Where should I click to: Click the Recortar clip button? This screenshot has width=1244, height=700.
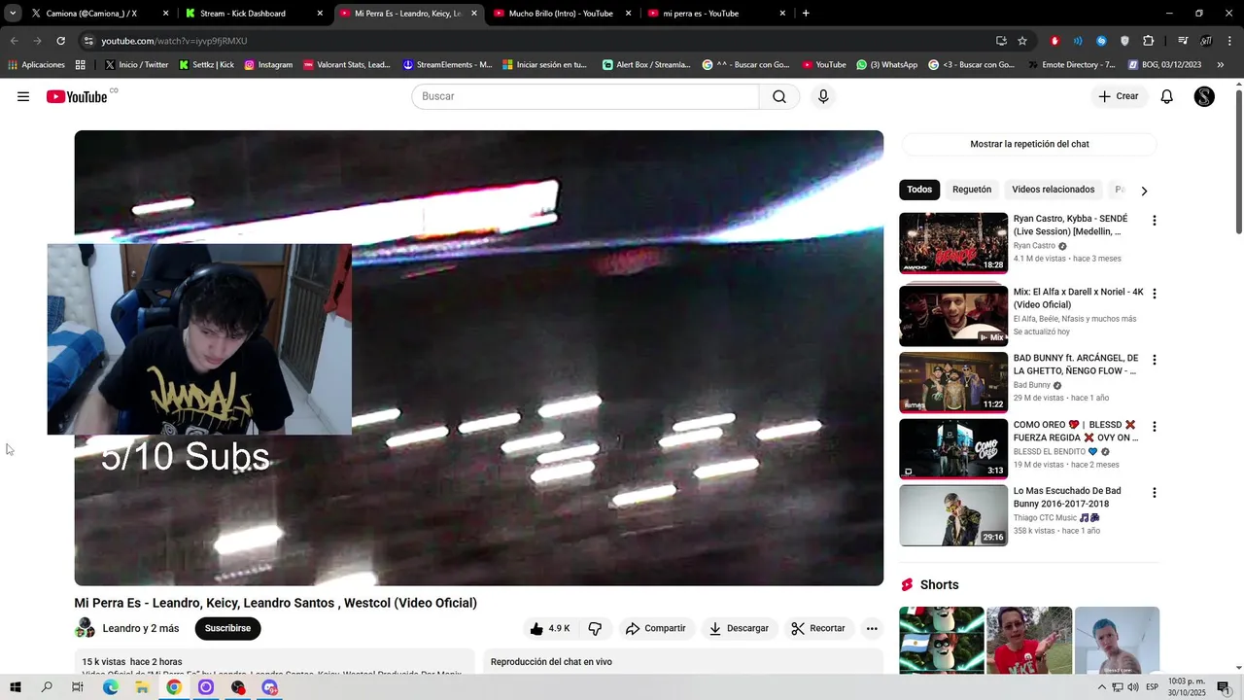coord(818,628)
